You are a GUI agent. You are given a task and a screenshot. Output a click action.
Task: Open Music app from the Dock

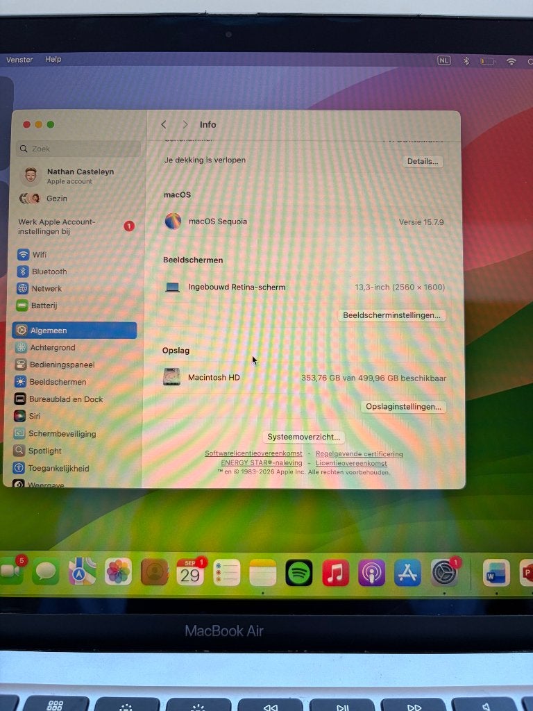point(335,573)
